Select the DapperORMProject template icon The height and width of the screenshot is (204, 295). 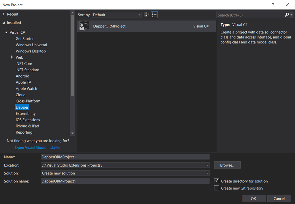pos(84,26)
